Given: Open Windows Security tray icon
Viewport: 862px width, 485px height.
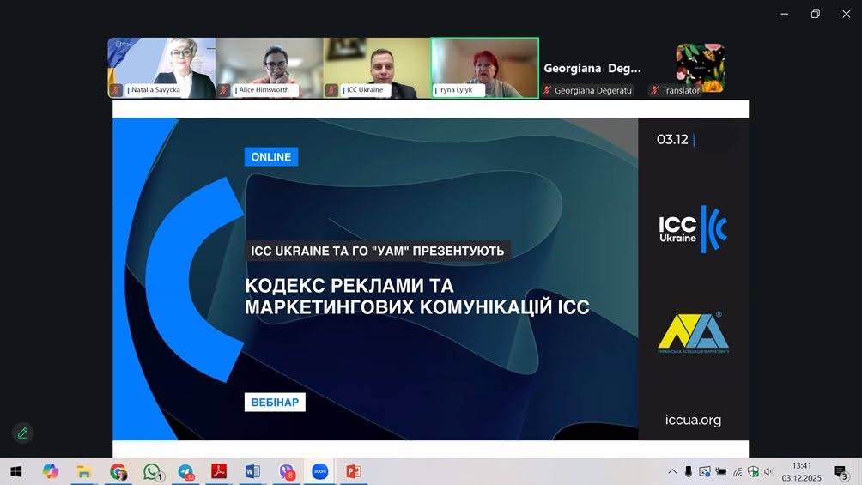Looking at the screenshot, I should click(753, 471).
